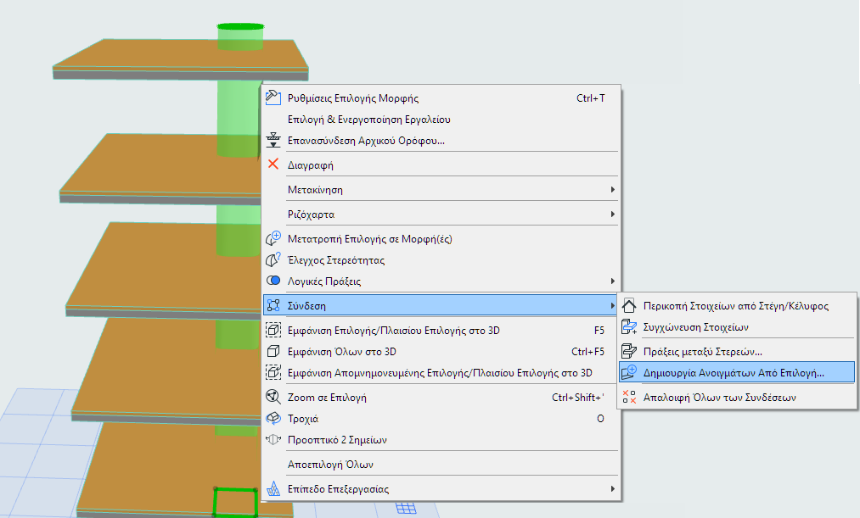860x518 pixels.
Task: Click the Μετατροπή Επιλογής σε Μορφή(ές) icon
Action: [273, 238]
